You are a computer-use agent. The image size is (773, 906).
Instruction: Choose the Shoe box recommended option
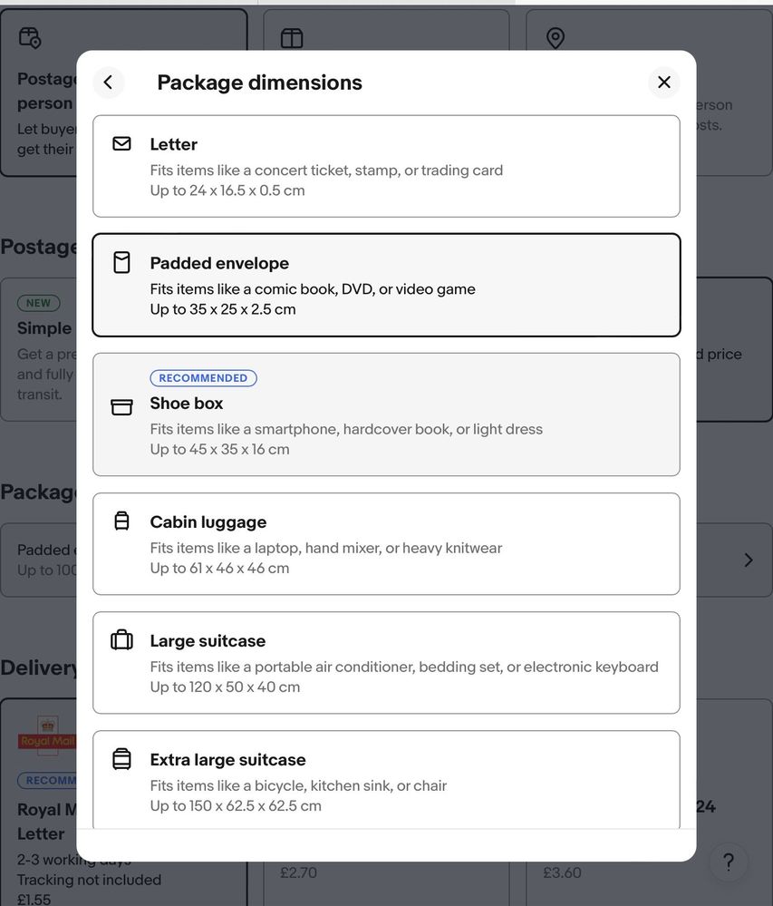(386, 414)
